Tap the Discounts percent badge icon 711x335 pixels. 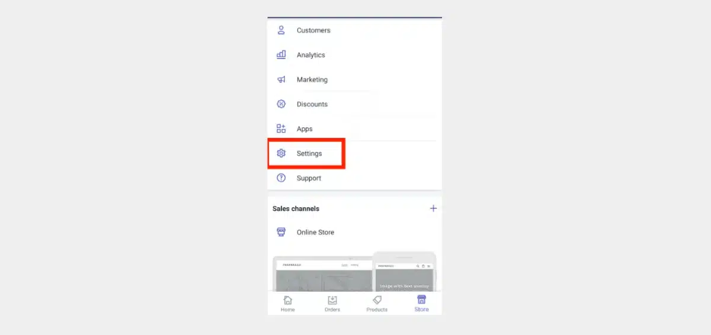coord(281,104)
